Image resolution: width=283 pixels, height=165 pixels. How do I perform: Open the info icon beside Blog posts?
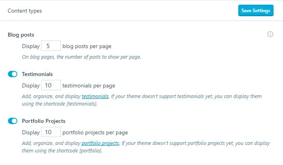click(270, 34)
